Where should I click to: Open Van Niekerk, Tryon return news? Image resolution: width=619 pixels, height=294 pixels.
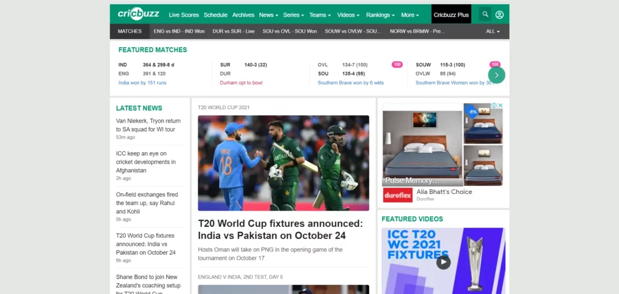149,125
